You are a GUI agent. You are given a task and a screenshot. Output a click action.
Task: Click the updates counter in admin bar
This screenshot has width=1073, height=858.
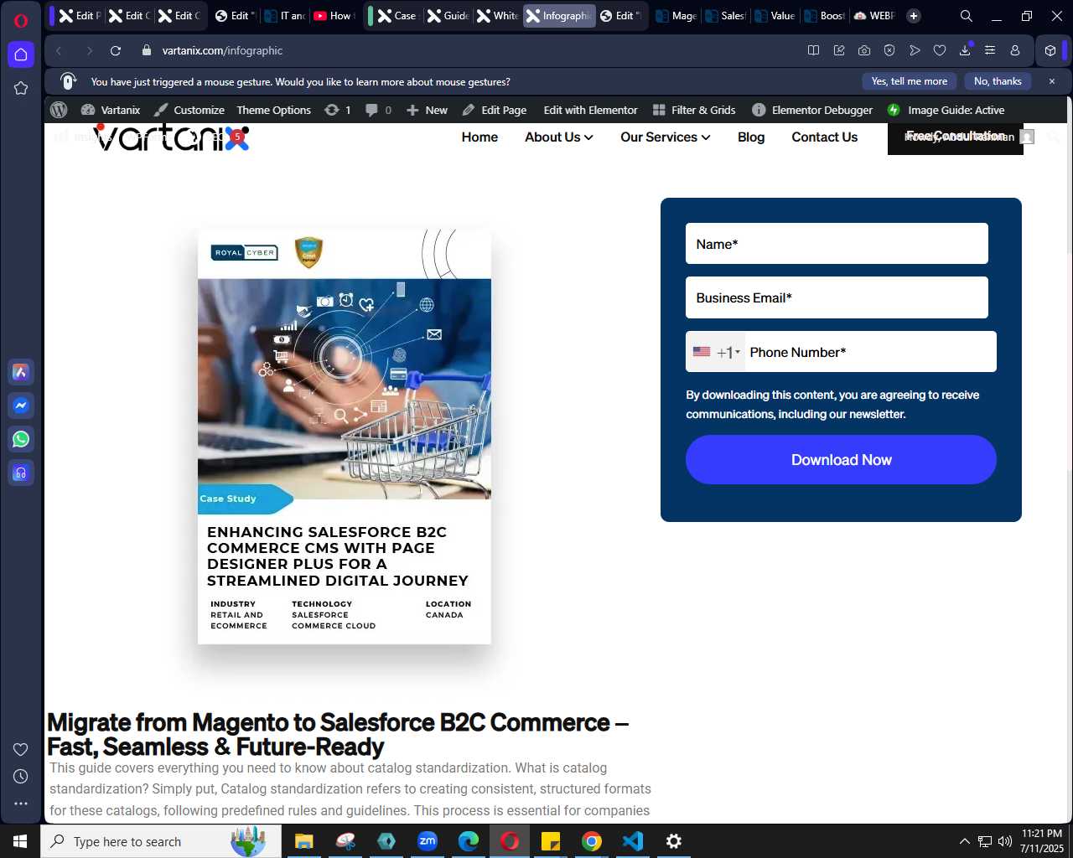coord(338,110)
